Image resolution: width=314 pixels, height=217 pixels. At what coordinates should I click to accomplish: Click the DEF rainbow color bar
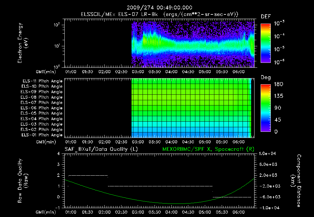(266, 43)
